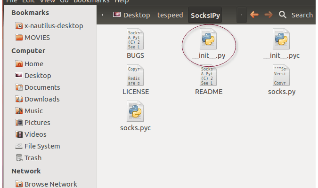Select the socks.pyc file icon
Image resolution: width=318 pixels, height=188 pixels.
point(135,111)
